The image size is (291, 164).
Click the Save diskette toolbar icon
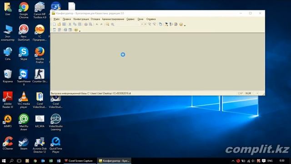point(64,24)
